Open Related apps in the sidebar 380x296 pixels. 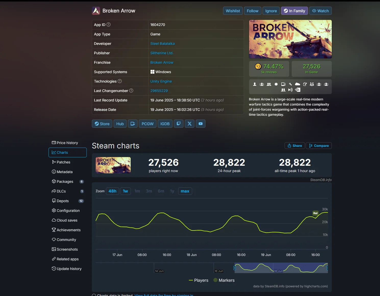(x=68, y=259)
